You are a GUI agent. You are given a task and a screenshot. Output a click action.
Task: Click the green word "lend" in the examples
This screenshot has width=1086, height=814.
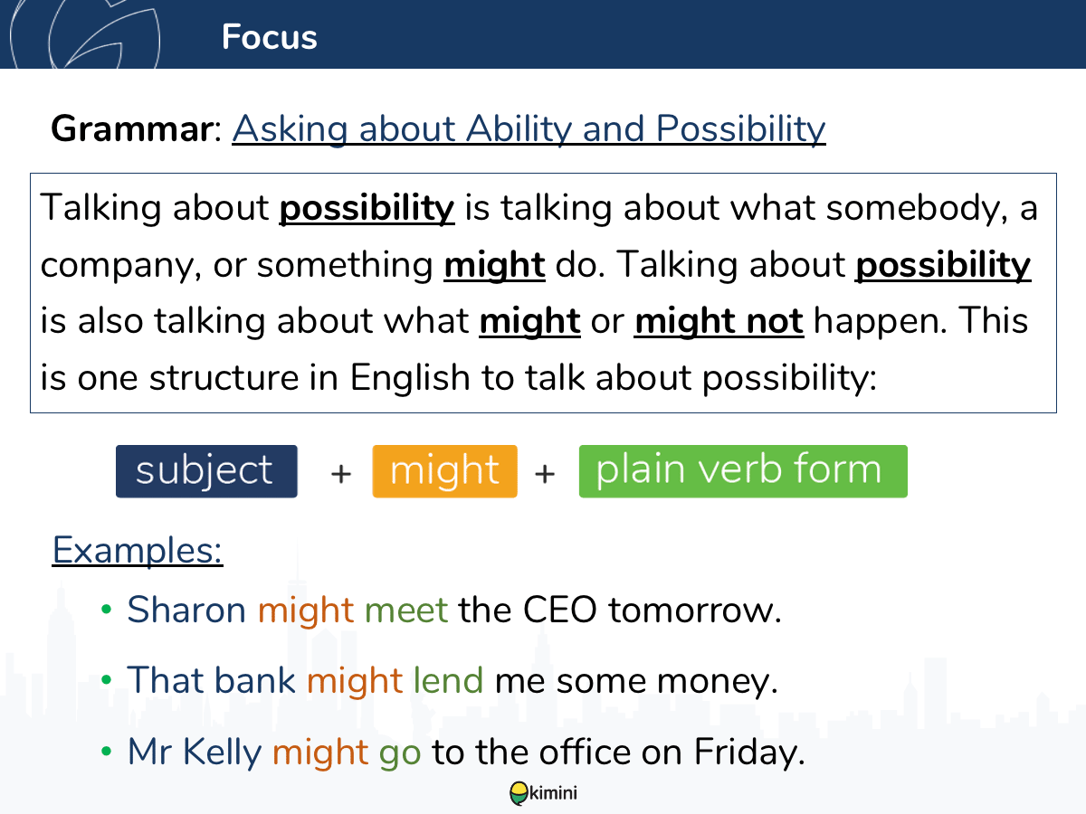pyautogui.click(x=448, y=680)
